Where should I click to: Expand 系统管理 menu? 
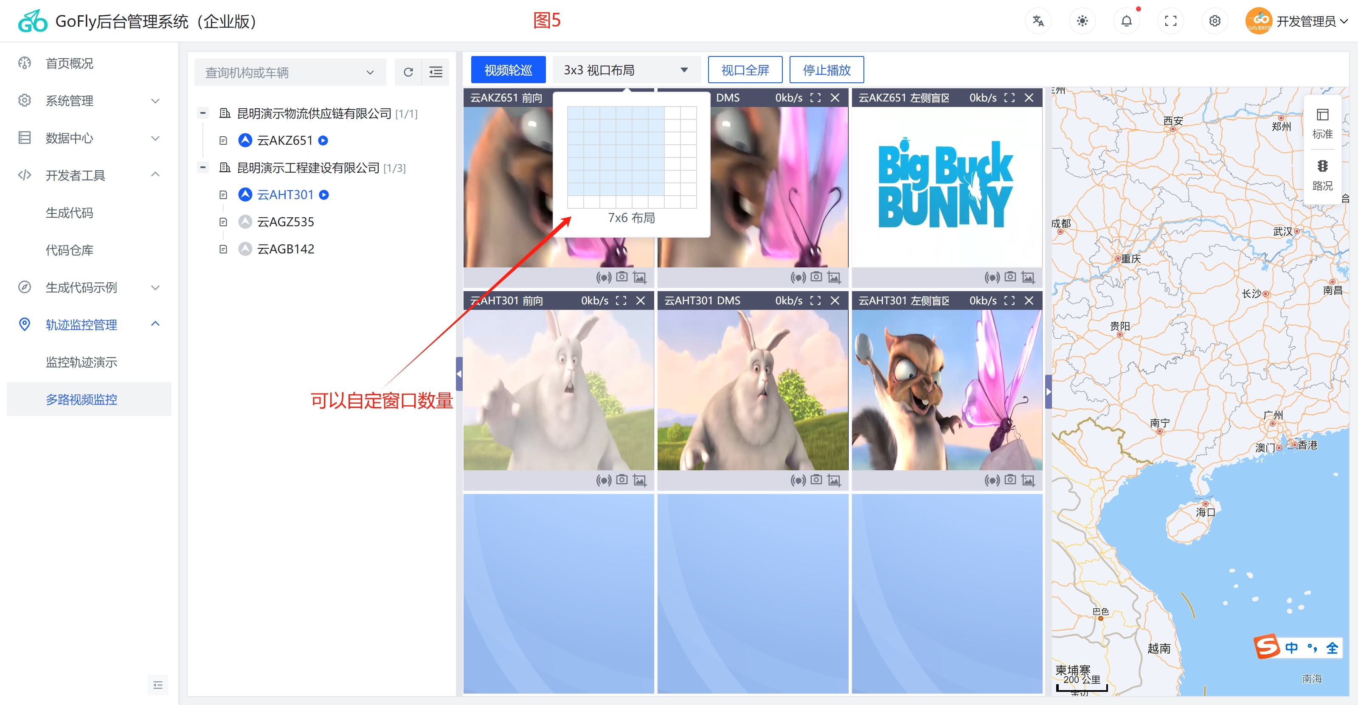(x=89, y=101)
